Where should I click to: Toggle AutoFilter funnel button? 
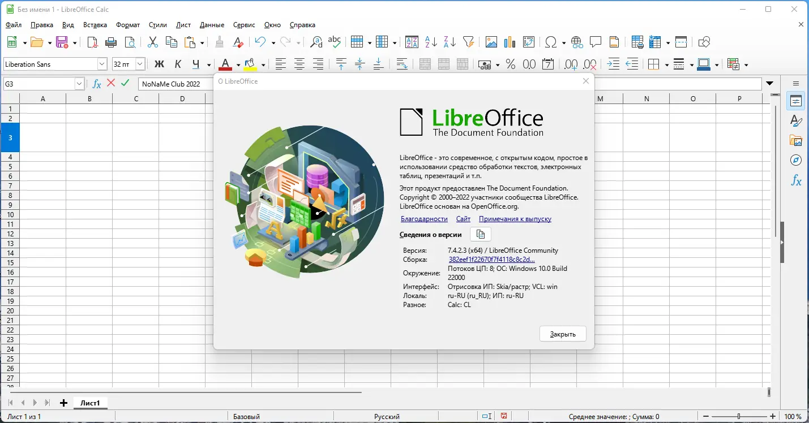(x=468, y=42)
